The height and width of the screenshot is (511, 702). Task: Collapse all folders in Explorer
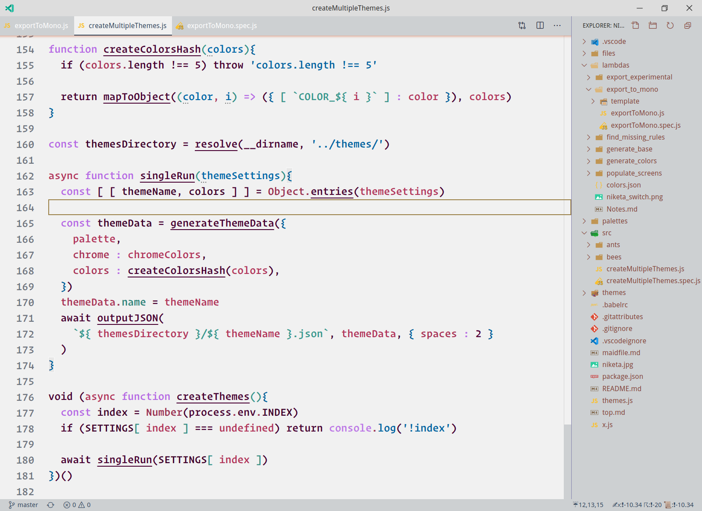click(x=687, y=25)
